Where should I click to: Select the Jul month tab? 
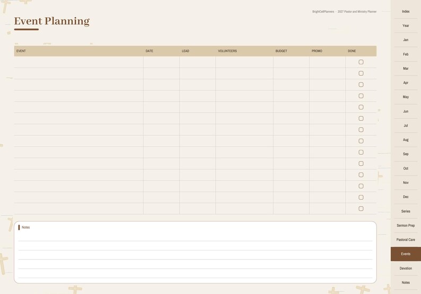(x=406, y=126)
